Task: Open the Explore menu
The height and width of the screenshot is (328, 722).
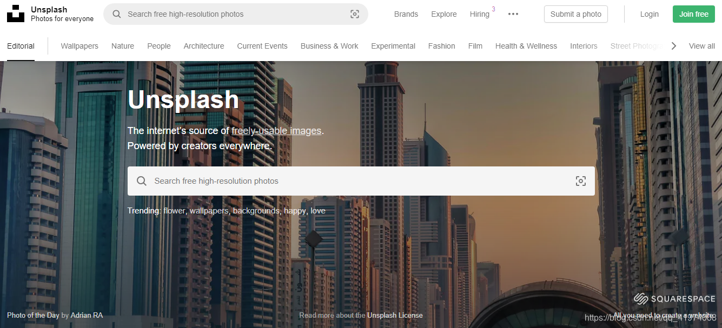Action: coord(444,14)
